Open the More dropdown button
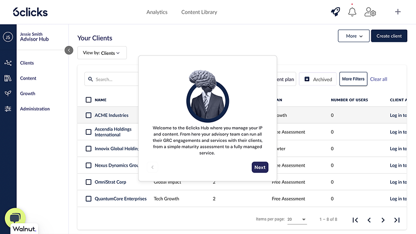416x234 pixels. pos(354,36)
